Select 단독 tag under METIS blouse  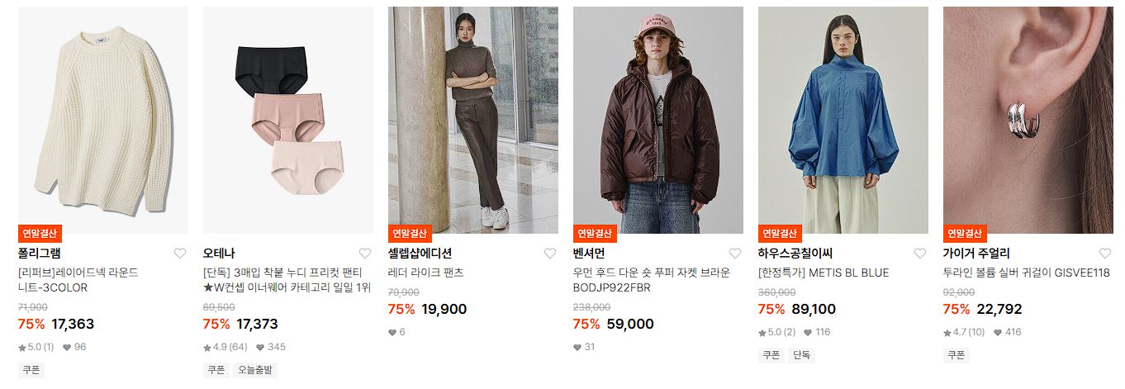(x=801, y=355)
